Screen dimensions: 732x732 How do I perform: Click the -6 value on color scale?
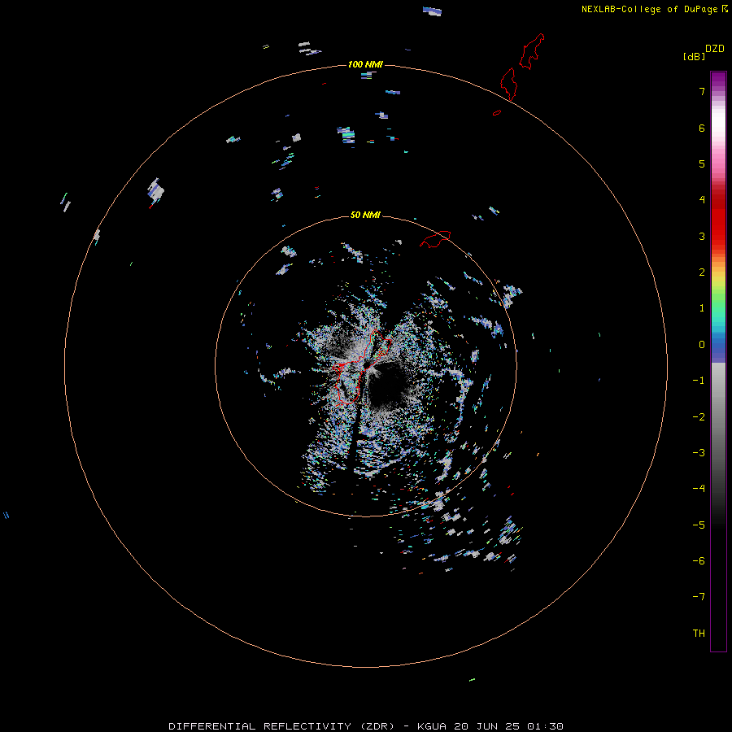pyautogui.click(x=699, y=561)
